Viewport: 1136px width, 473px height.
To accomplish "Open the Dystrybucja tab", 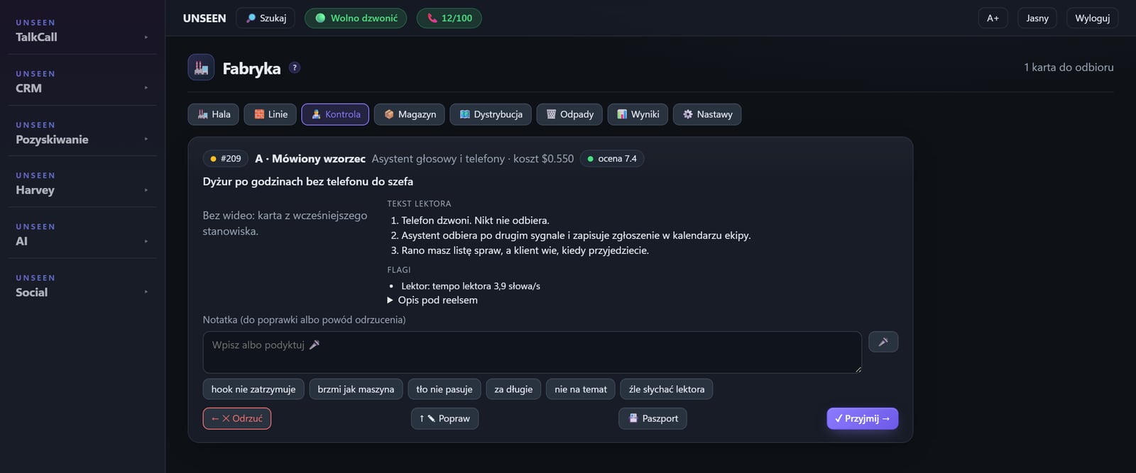I will (x=491, y=114).
